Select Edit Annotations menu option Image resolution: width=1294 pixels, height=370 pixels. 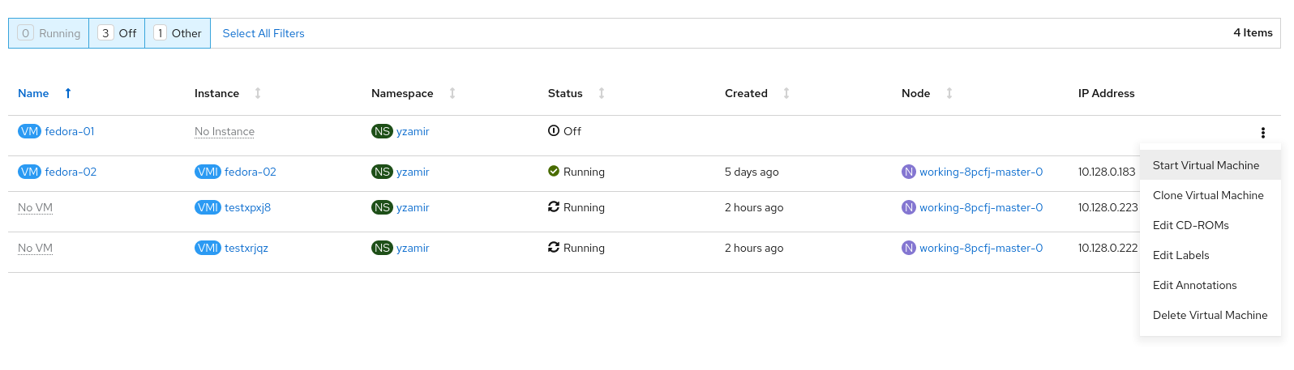click(x=1210, y=285)
